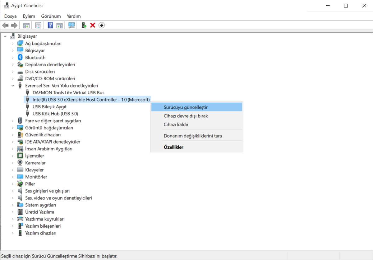Viewport: 373px width, 260px height.
Task: Expand the Klavyeler category
Action: (x=13, y=170)
